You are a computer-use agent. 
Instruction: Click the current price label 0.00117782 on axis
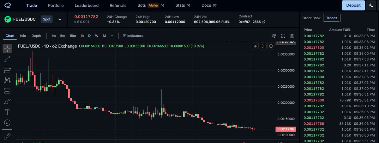click(286, 129)
